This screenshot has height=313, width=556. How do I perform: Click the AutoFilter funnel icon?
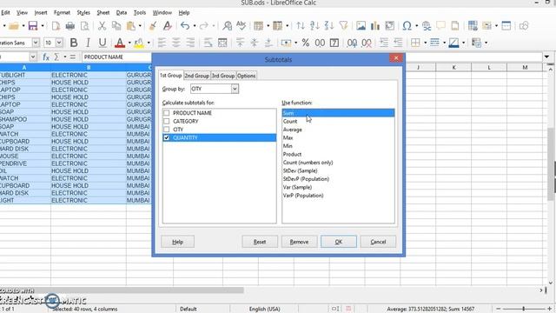point(343,26)
